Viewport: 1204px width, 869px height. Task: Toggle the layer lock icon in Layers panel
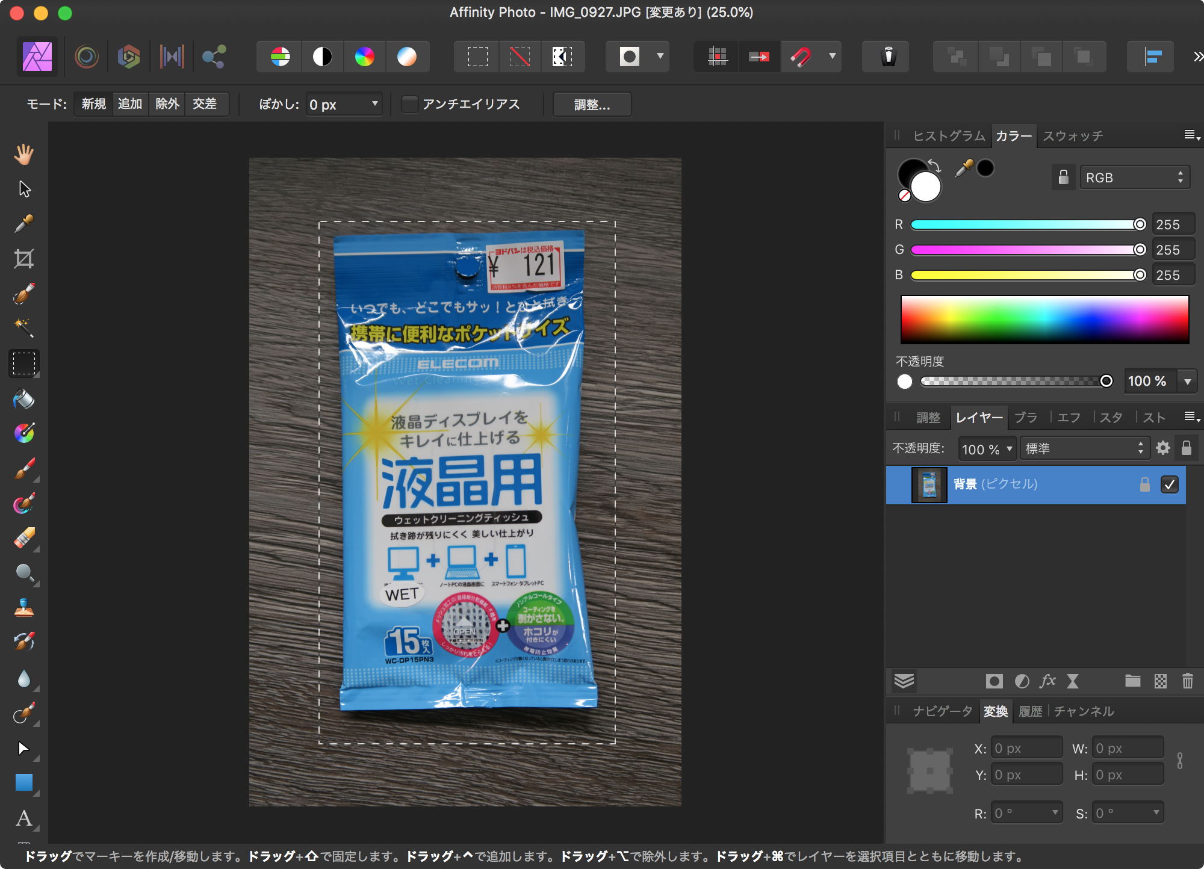pyautogui.click(x=1186, y=448)
